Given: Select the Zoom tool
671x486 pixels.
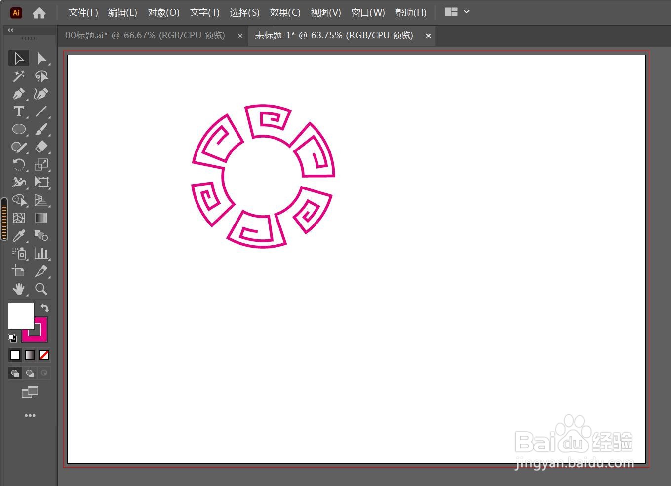Looking at the screenshot, I should [x=41, y=289].
